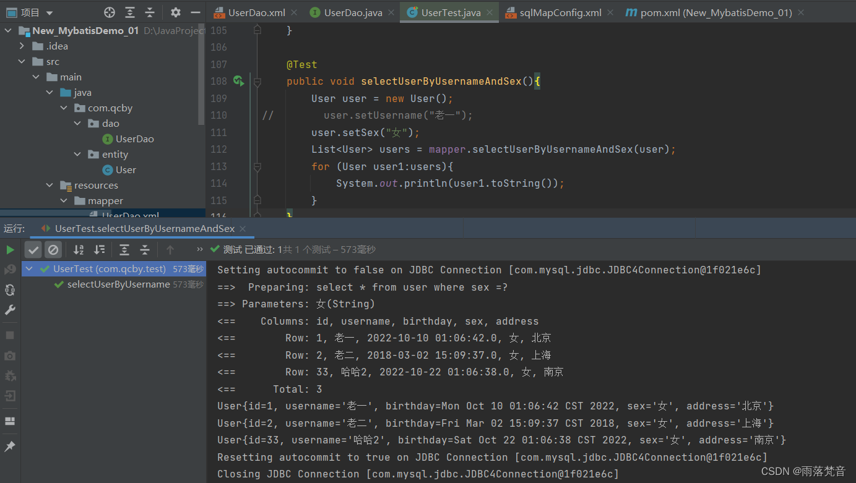
Task: Collapse all nodes in the project panel
Action: pos(150,12)
